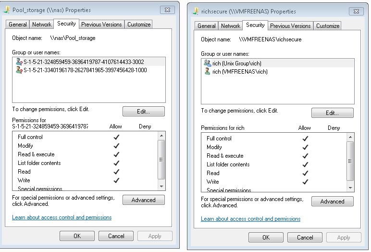Screen dimensions: 371x252
Task: Switch to the Network tab in richsecure
Action: pos(230,26)
